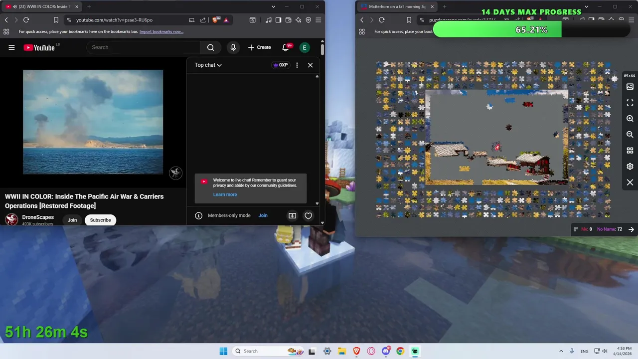Open a new tab in YouTube window

pyautogui.click(x=89, y=6)
